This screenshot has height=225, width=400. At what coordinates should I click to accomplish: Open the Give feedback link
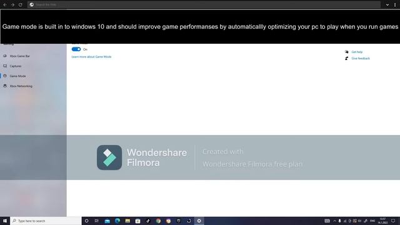pyautogui.click(x=361, y=58)
